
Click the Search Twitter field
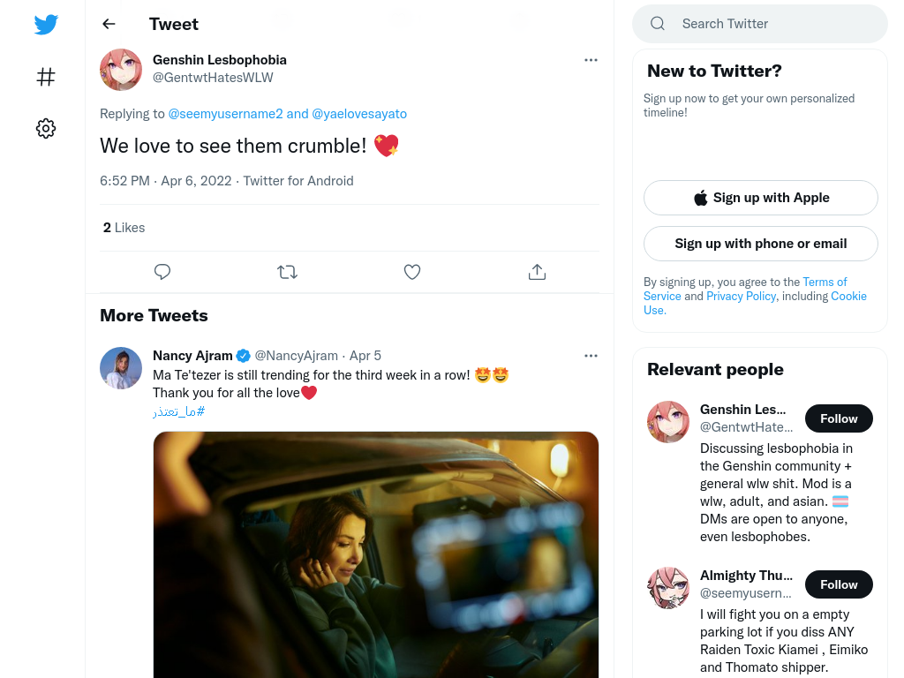[760, 24]
